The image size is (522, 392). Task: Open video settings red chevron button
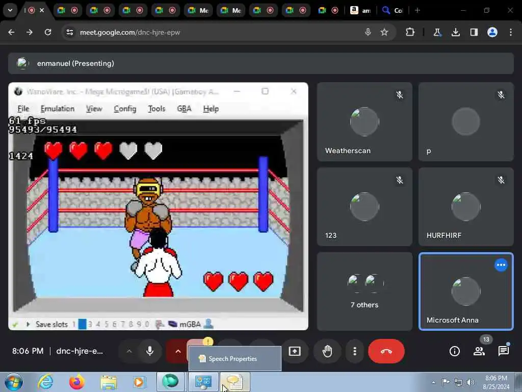(x=178, y=351)
